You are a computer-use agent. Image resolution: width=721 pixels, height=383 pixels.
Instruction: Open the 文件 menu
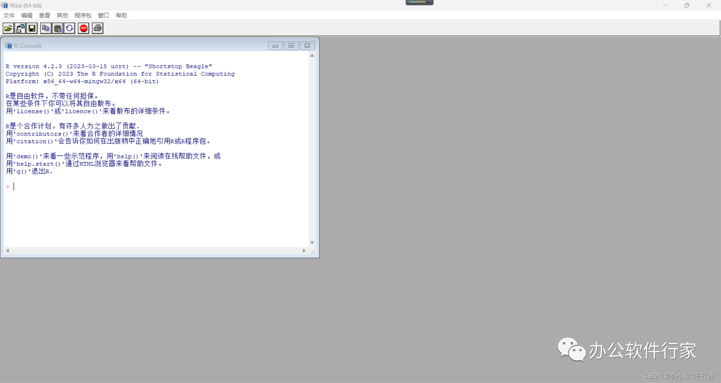click(x=9, y=15)
